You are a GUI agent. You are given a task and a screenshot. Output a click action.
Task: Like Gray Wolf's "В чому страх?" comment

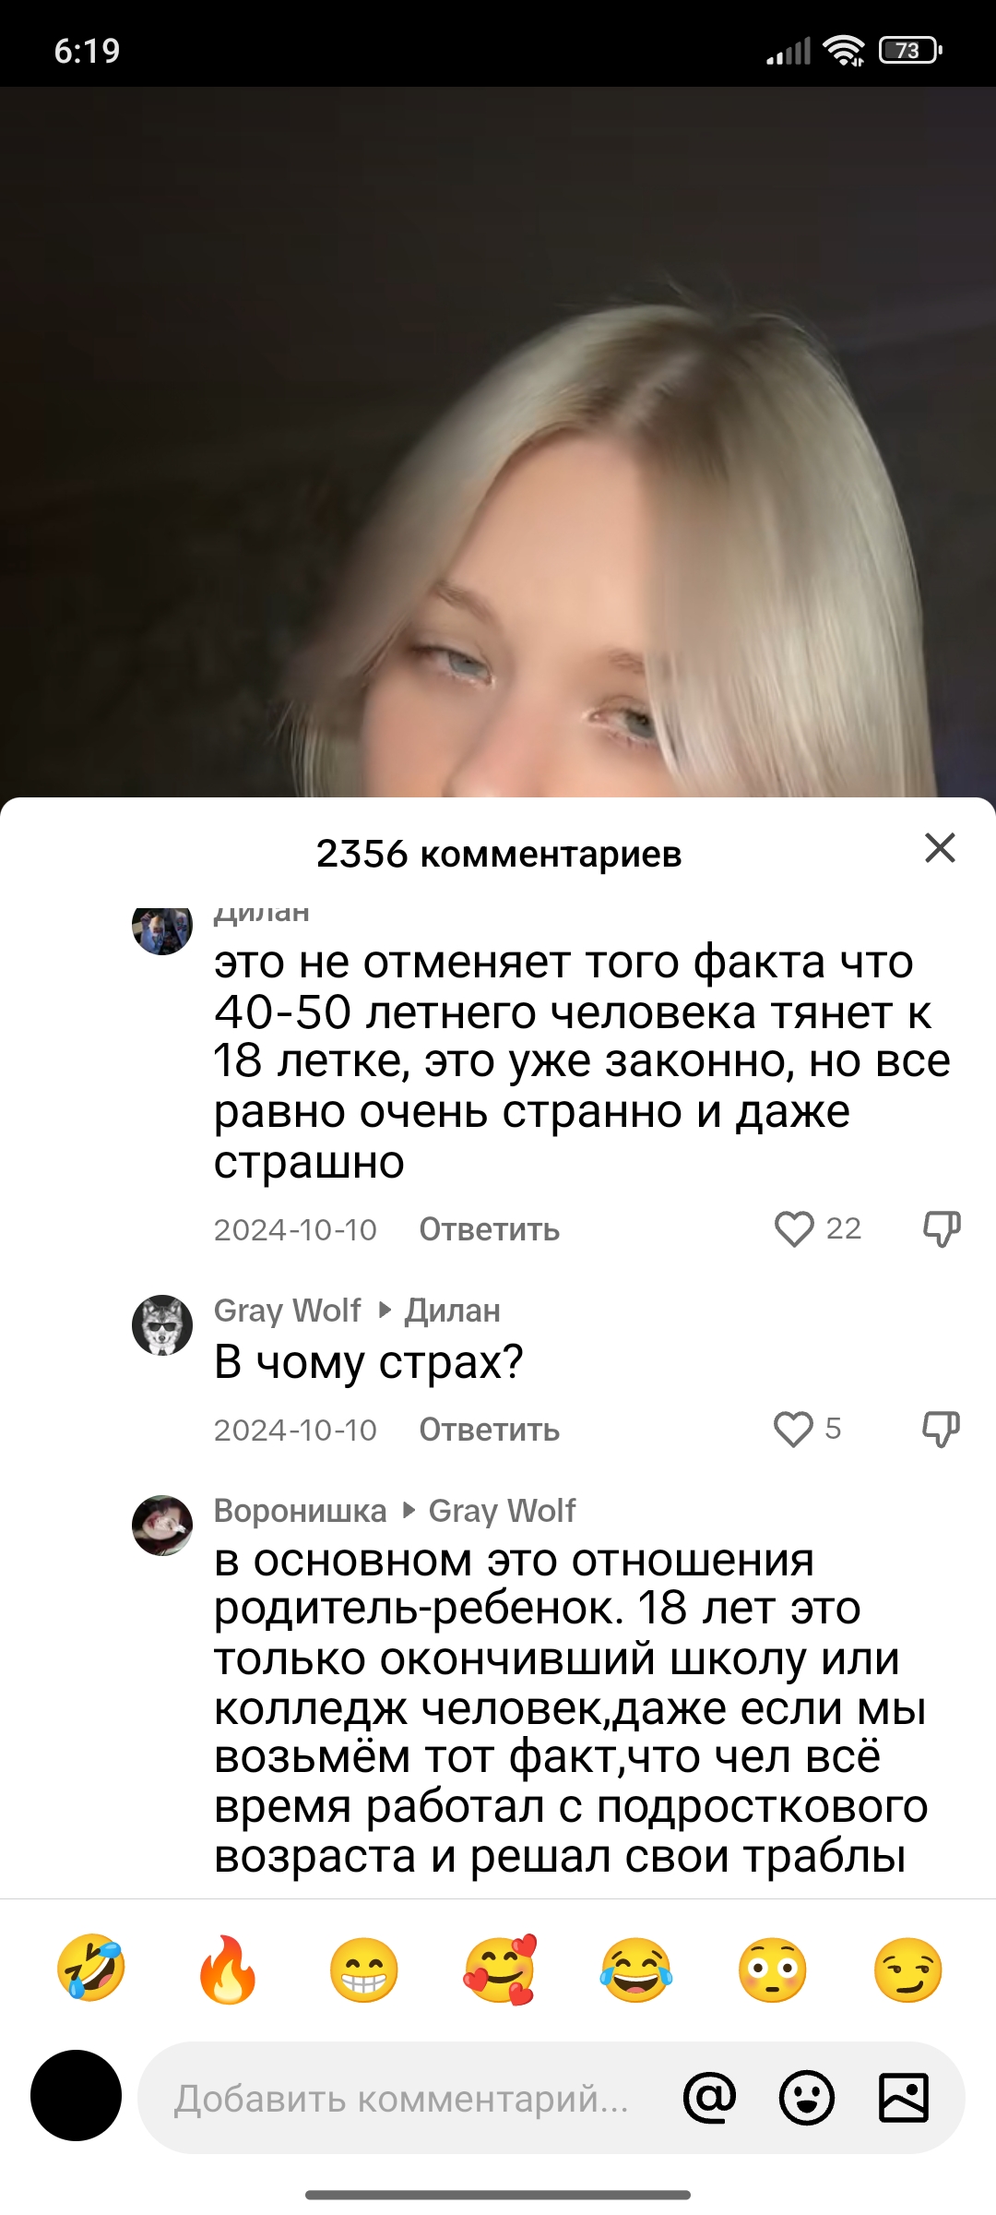(793, 1429)
